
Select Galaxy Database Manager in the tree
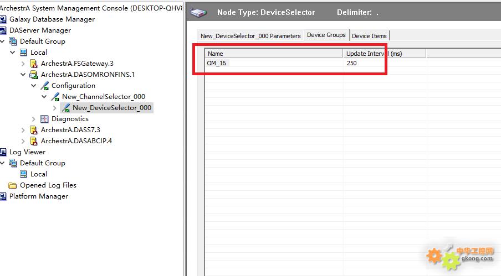tap(52, 19)
